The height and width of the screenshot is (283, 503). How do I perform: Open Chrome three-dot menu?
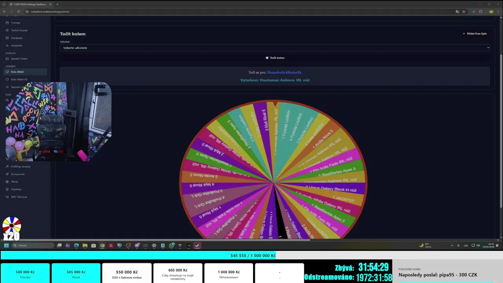(499, 11)
